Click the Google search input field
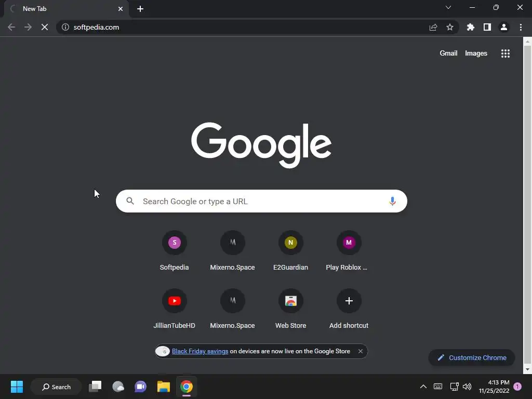 click(x=261, y=201)
